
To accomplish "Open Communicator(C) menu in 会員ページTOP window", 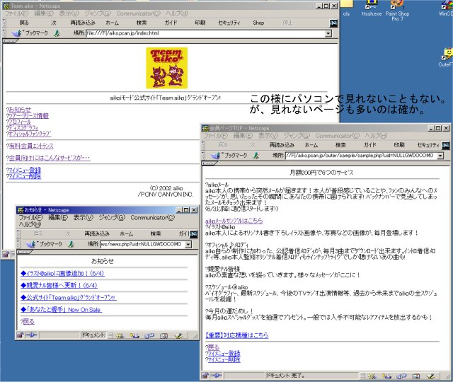I will 337,136.
